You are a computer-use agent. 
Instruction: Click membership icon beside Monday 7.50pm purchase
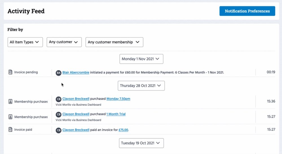(10, 102)
